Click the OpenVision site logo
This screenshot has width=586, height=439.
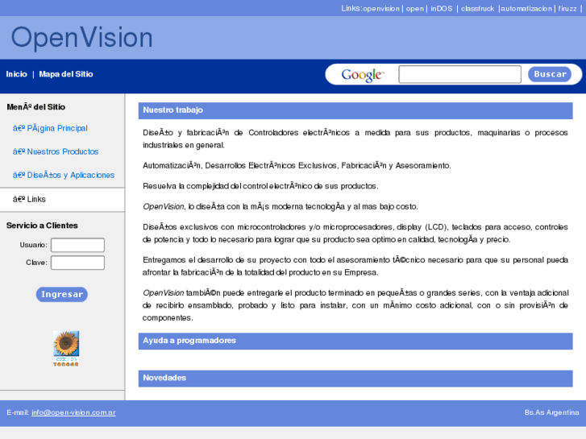point(82,37)
